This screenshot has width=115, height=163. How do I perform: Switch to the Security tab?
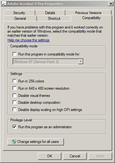(19, 13)
